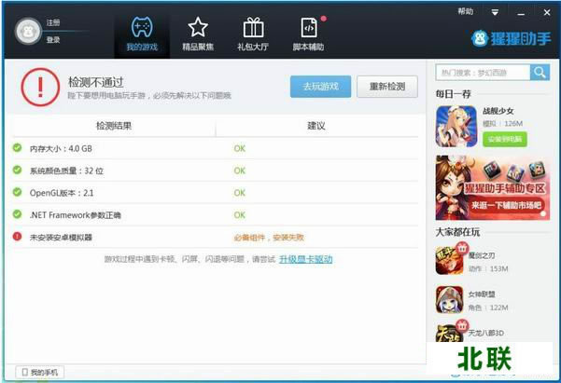This screenshot has width=561, height=383.
Task: Click the 重新检测 button
Action: [386, 87]
